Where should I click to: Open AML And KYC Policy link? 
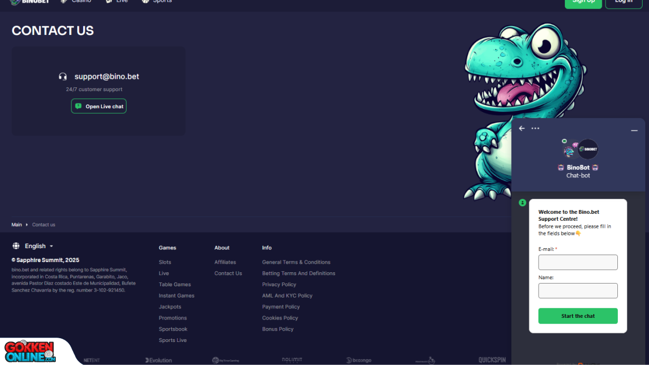pyautogui.click(x=287, y=296)
